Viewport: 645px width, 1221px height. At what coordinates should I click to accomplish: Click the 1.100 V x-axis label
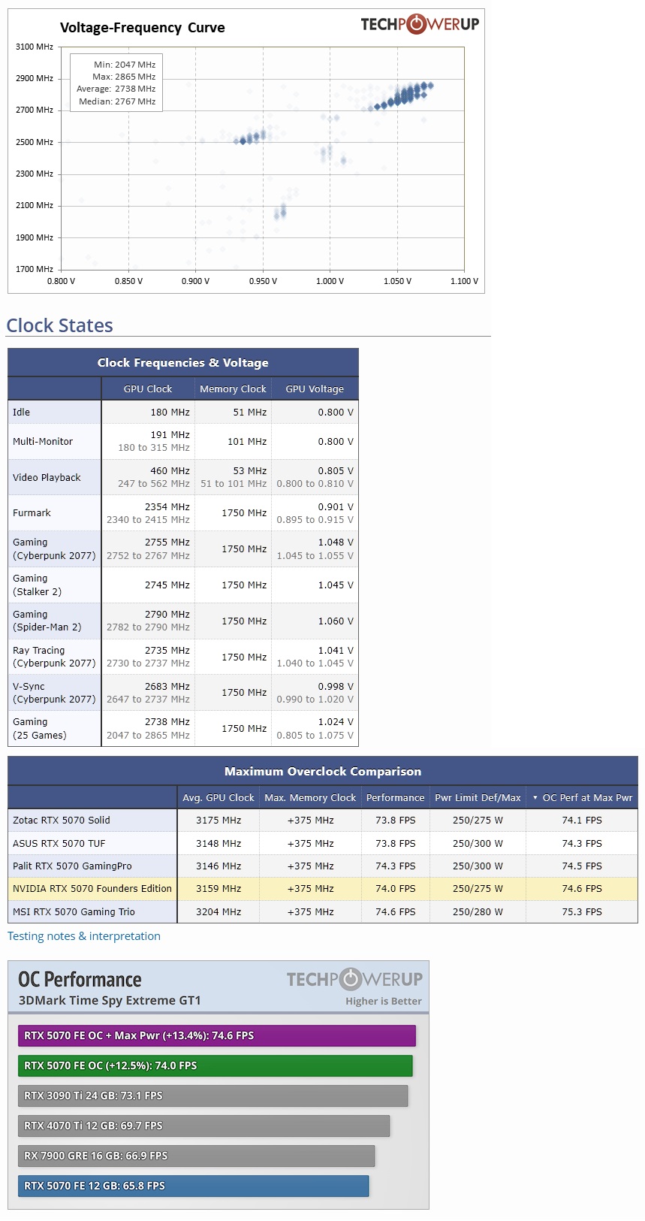pyautogui.click(x=464, y=281)
